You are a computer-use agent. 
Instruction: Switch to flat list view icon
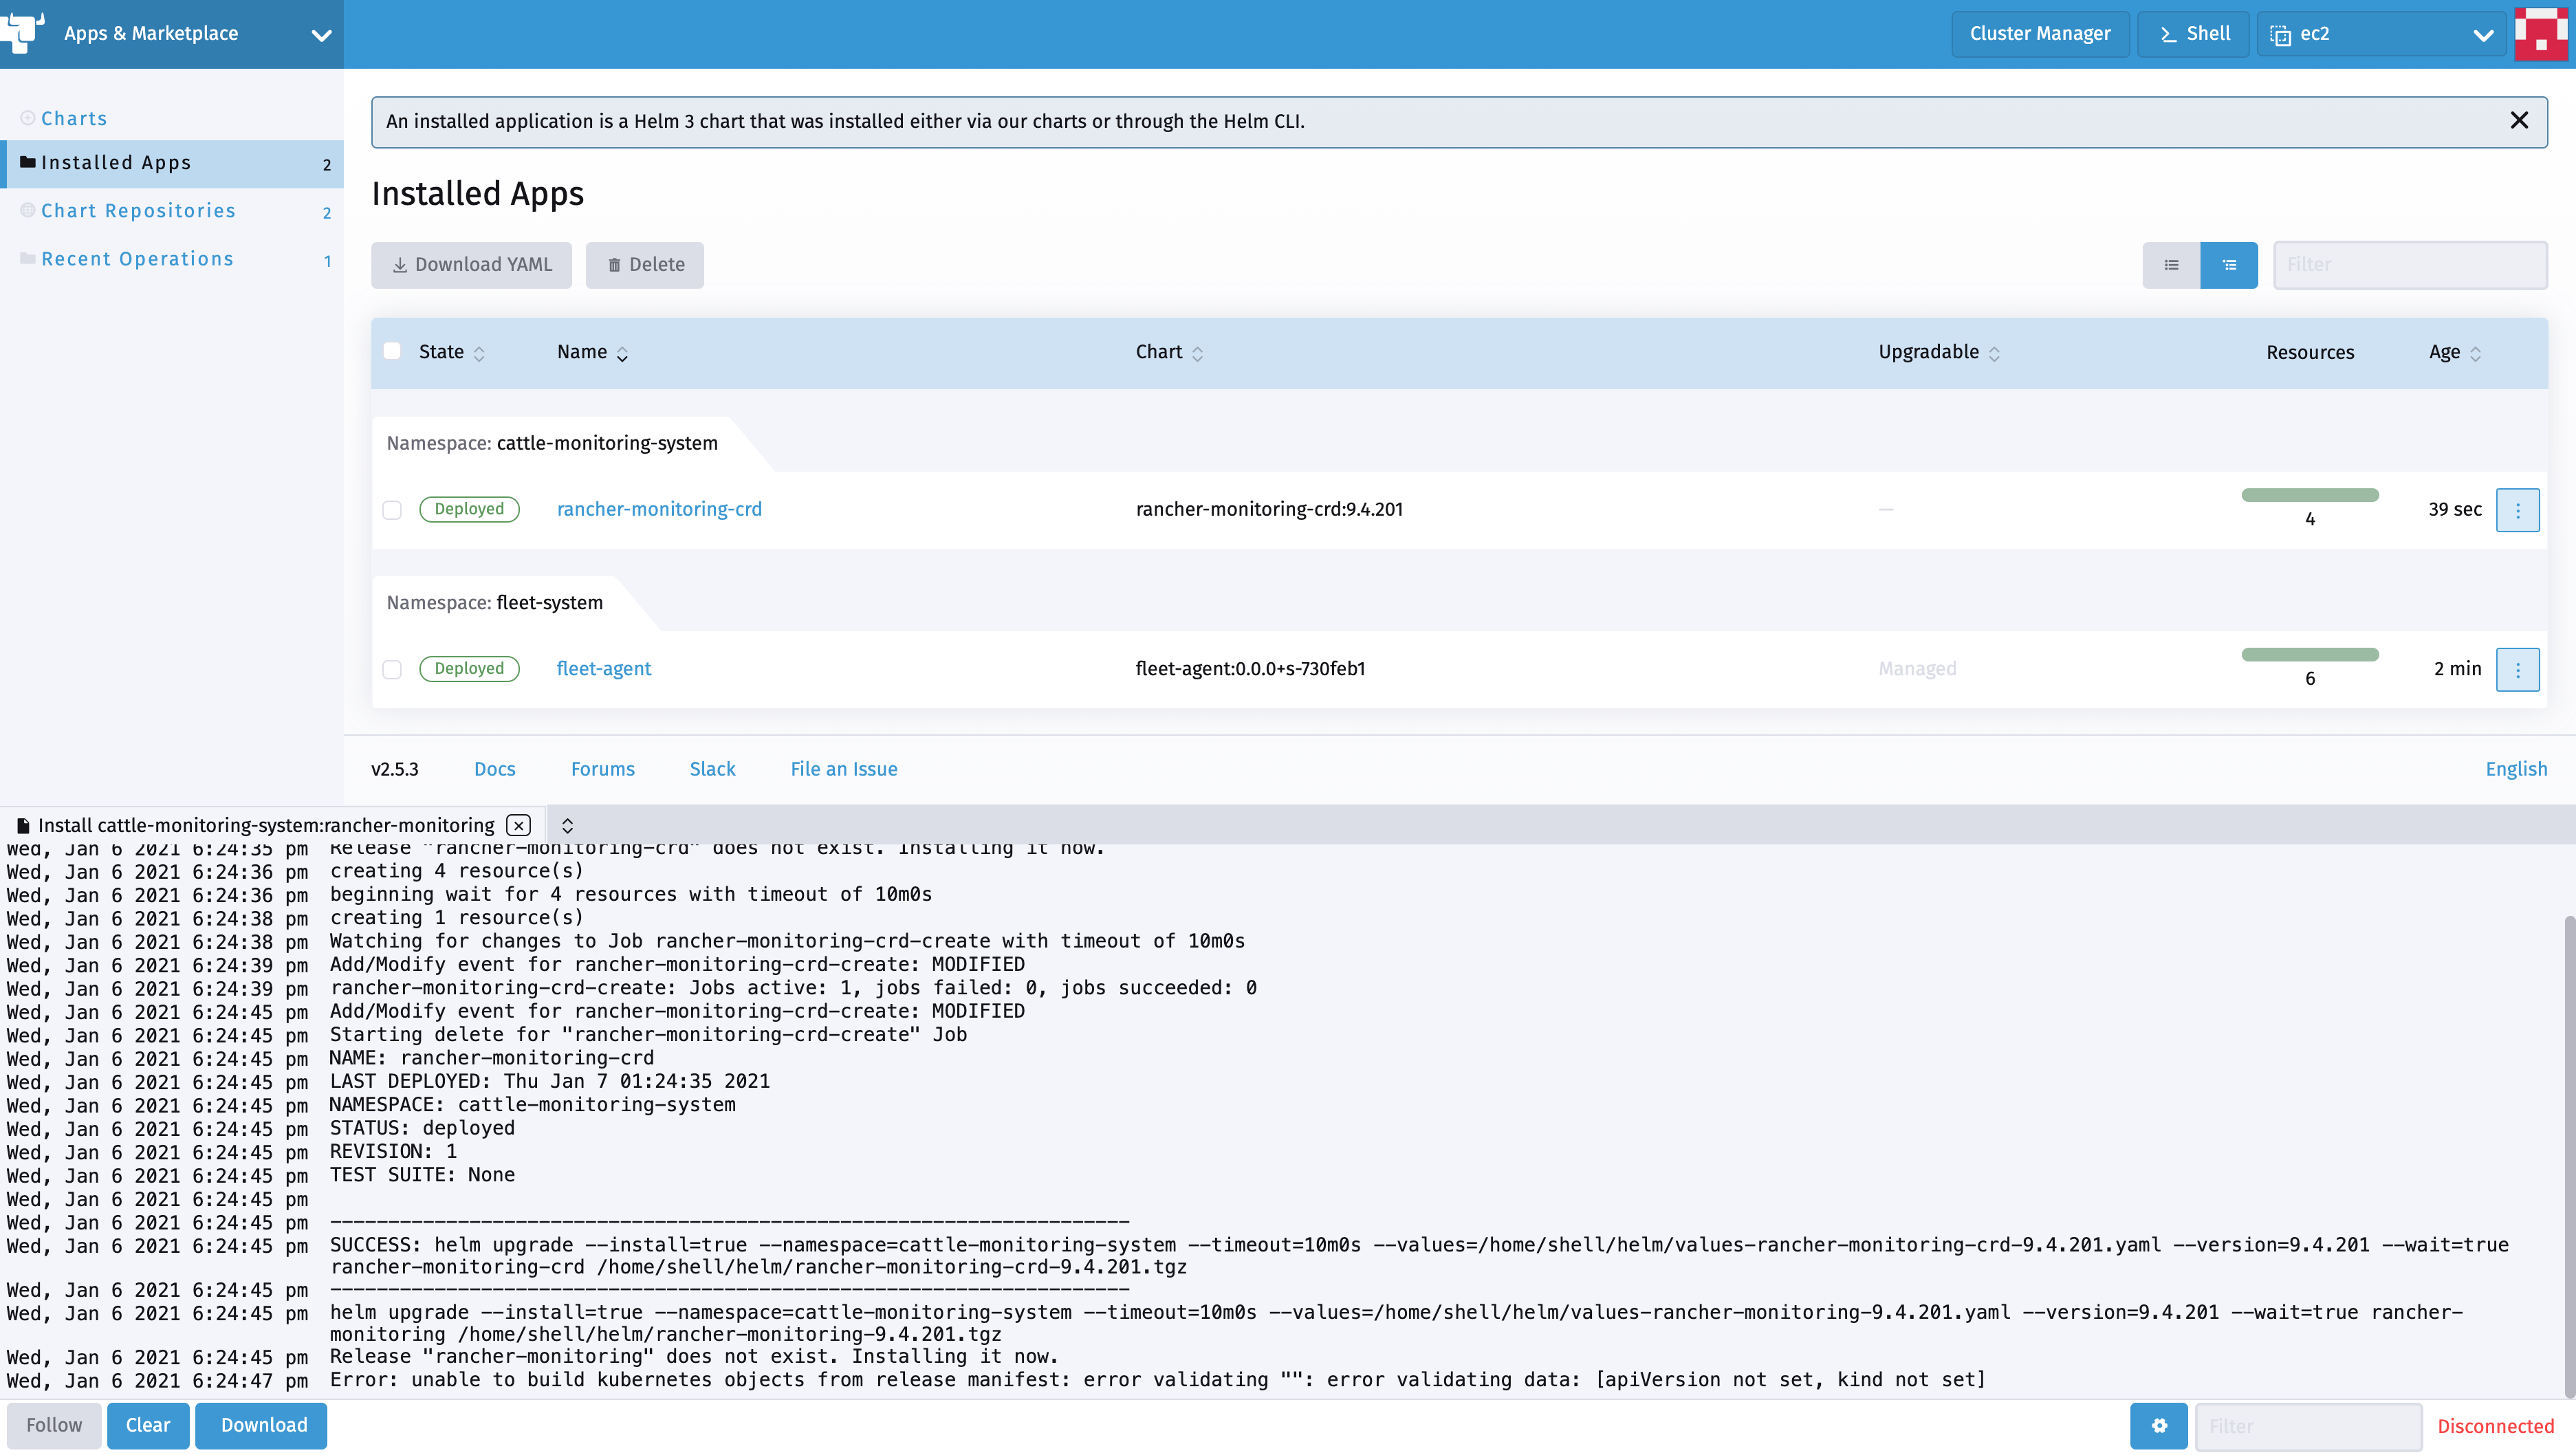pyautogui.click(x=2171, y=265)
